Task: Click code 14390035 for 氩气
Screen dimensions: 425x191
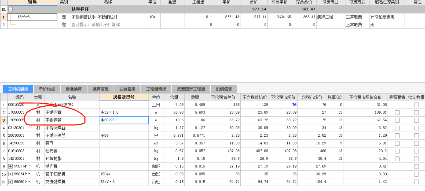Action: click(x=16, y=143)
